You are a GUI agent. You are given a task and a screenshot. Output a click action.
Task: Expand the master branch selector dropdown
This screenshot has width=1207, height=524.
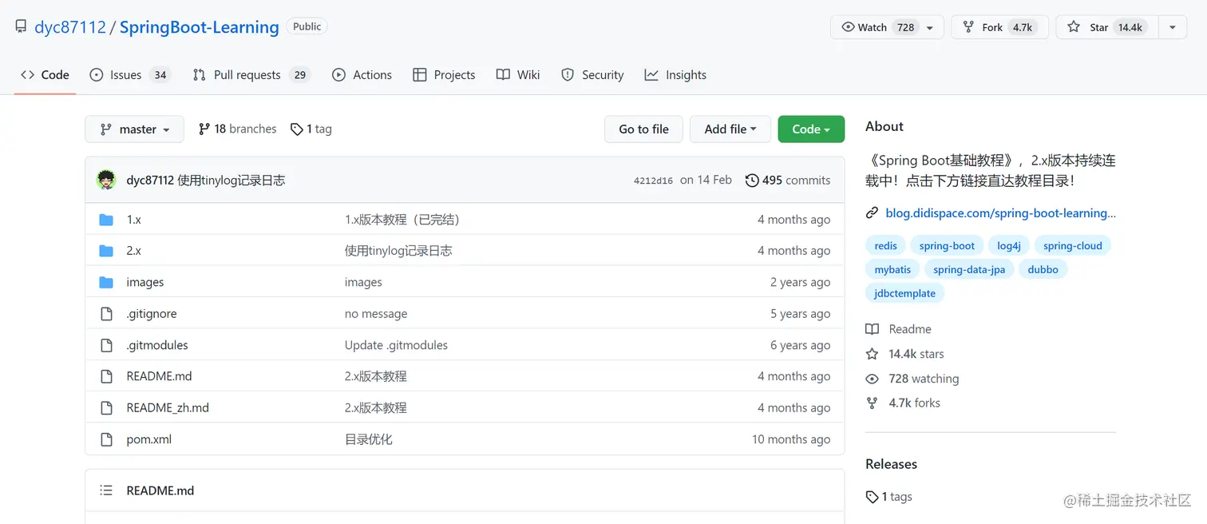134,129
